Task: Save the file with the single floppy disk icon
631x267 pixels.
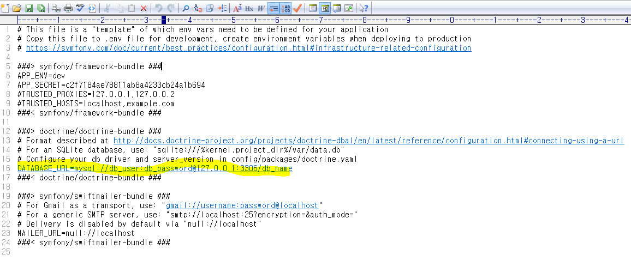Action: pyautogui.click(x=28, y=8)
